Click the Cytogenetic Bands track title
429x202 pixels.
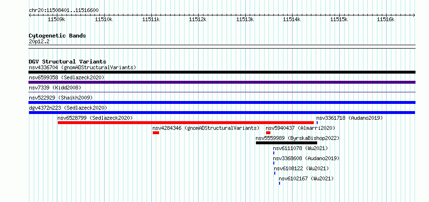tap(57, 36)
